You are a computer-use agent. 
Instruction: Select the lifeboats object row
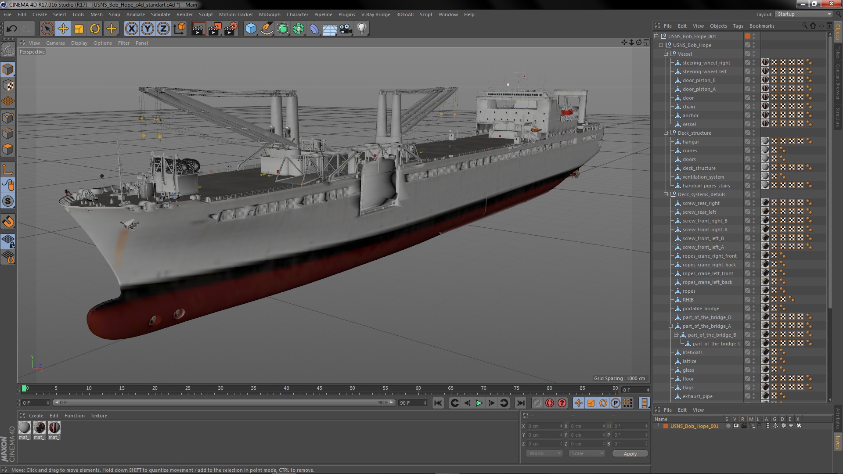692,352
